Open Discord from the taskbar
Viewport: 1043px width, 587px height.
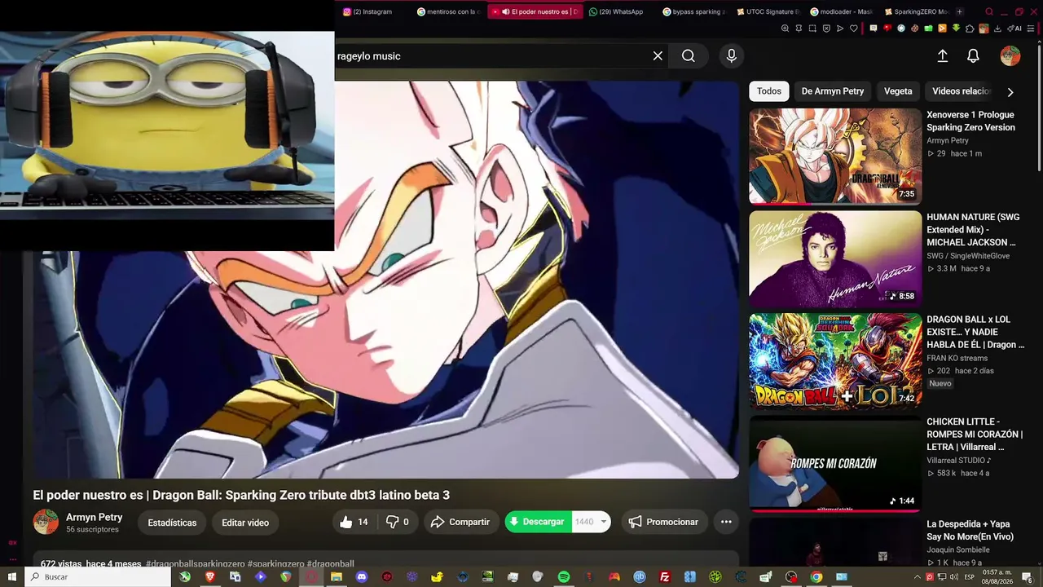(362, 577)
